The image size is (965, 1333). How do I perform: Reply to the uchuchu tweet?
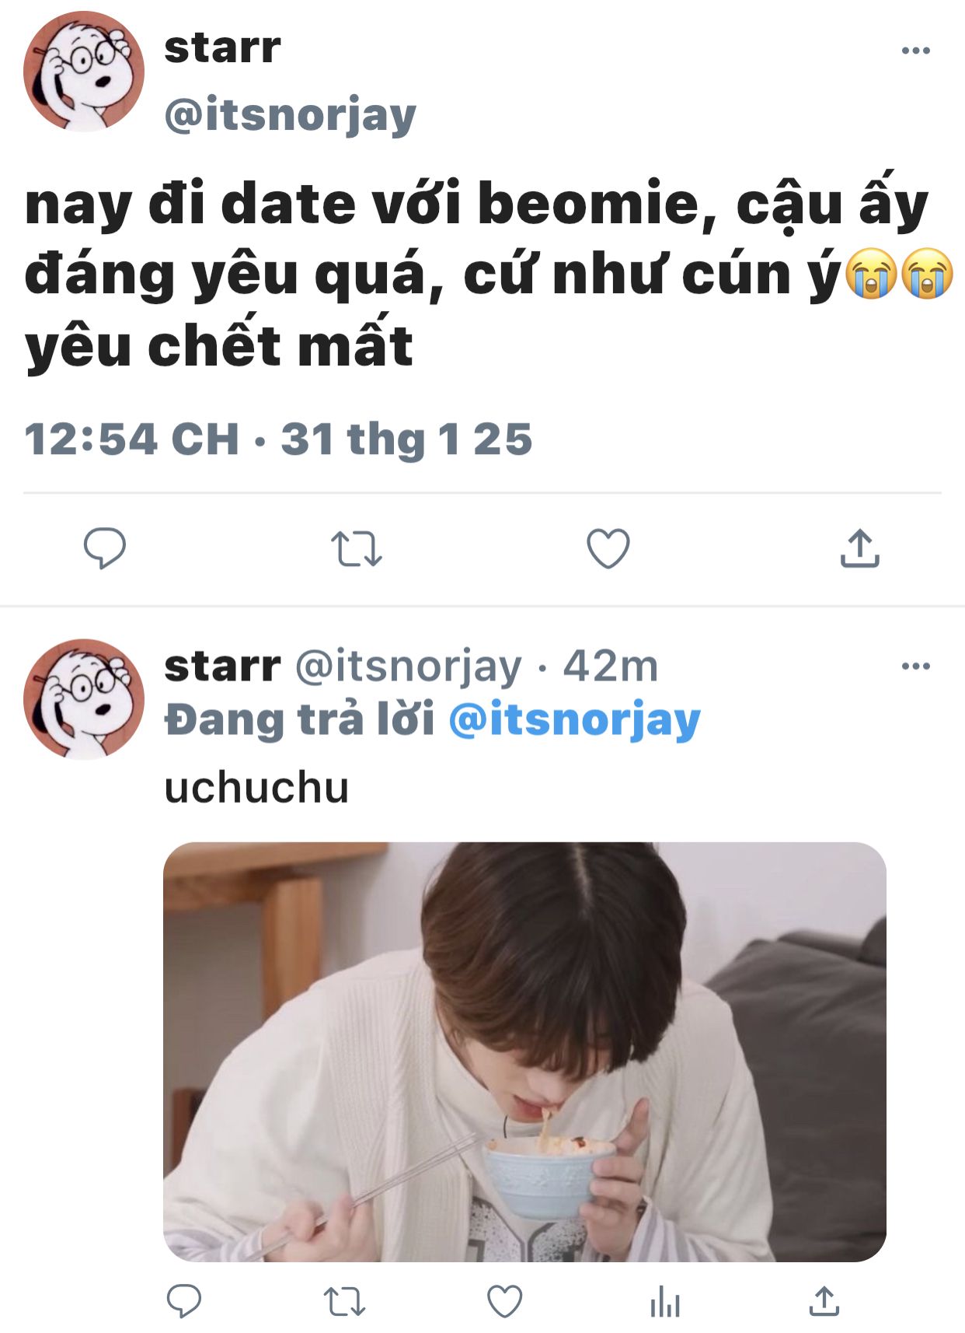[x=184, y=1300]
